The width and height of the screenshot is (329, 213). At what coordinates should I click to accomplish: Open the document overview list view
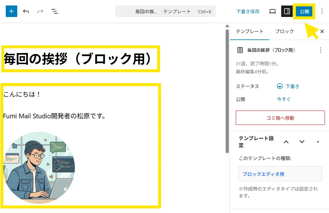point(54,12)
